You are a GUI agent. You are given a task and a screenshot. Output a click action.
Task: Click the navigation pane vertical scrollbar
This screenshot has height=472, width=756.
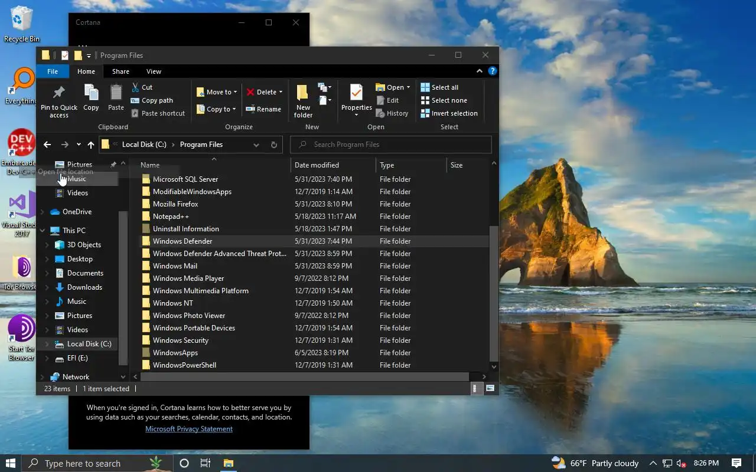pos(123,288)
